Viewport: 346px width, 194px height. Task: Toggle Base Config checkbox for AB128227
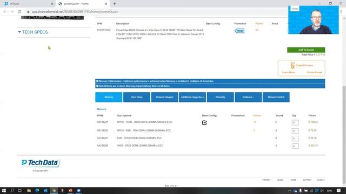(x=204, y=122)
